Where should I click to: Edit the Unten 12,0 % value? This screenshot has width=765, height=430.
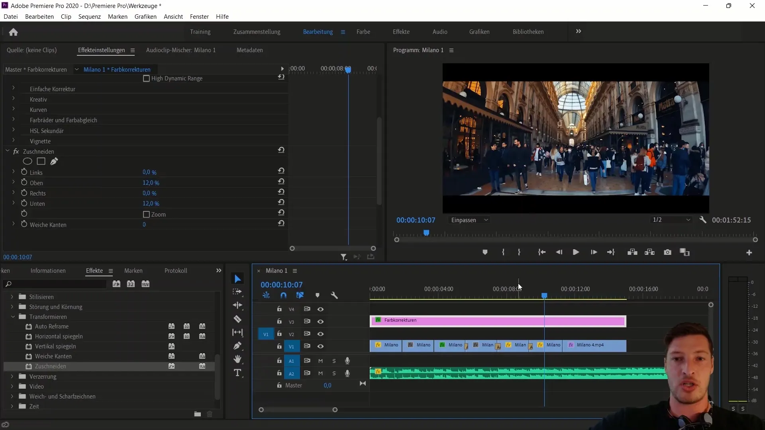(x=151, y=203)
